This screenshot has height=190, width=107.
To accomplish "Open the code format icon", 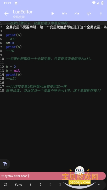I will point(89,14).
